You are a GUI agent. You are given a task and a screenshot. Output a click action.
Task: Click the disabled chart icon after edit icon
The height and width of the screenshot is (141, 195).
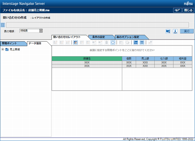point(82,43)
